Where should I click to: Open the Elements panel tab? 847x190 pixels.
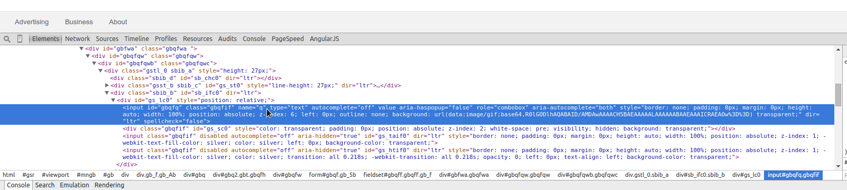click(45, 39)
